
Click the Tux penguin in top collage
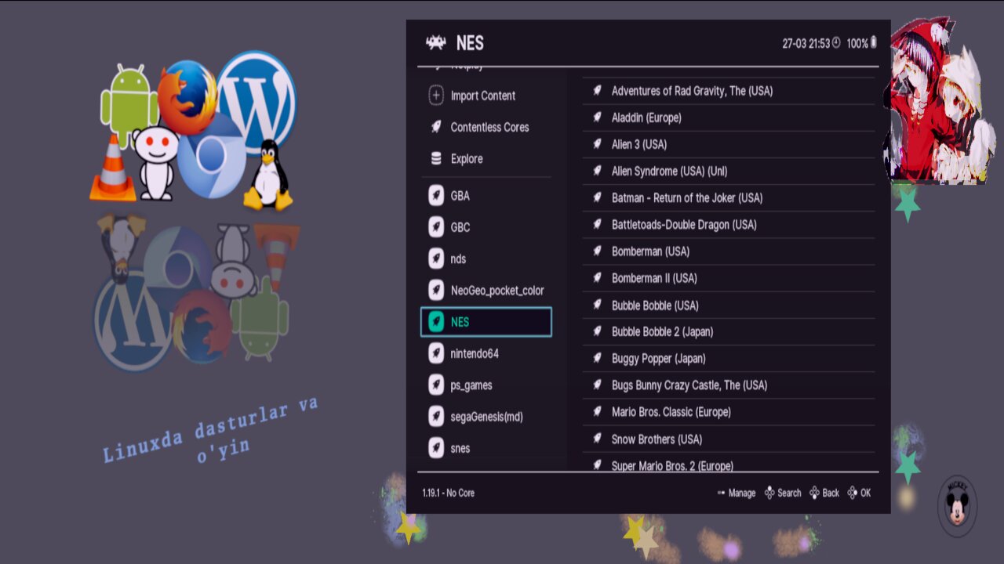tap(269, 175)
